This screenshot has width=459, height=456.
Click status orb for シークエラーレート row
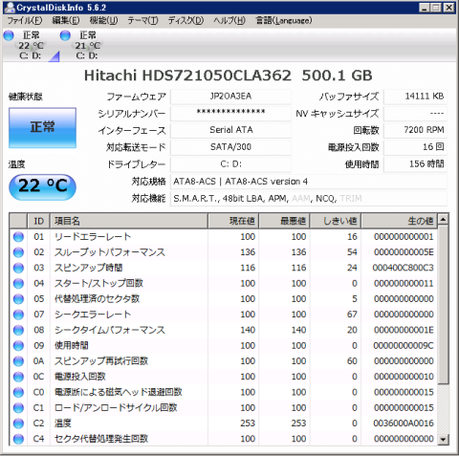point(18,315)
